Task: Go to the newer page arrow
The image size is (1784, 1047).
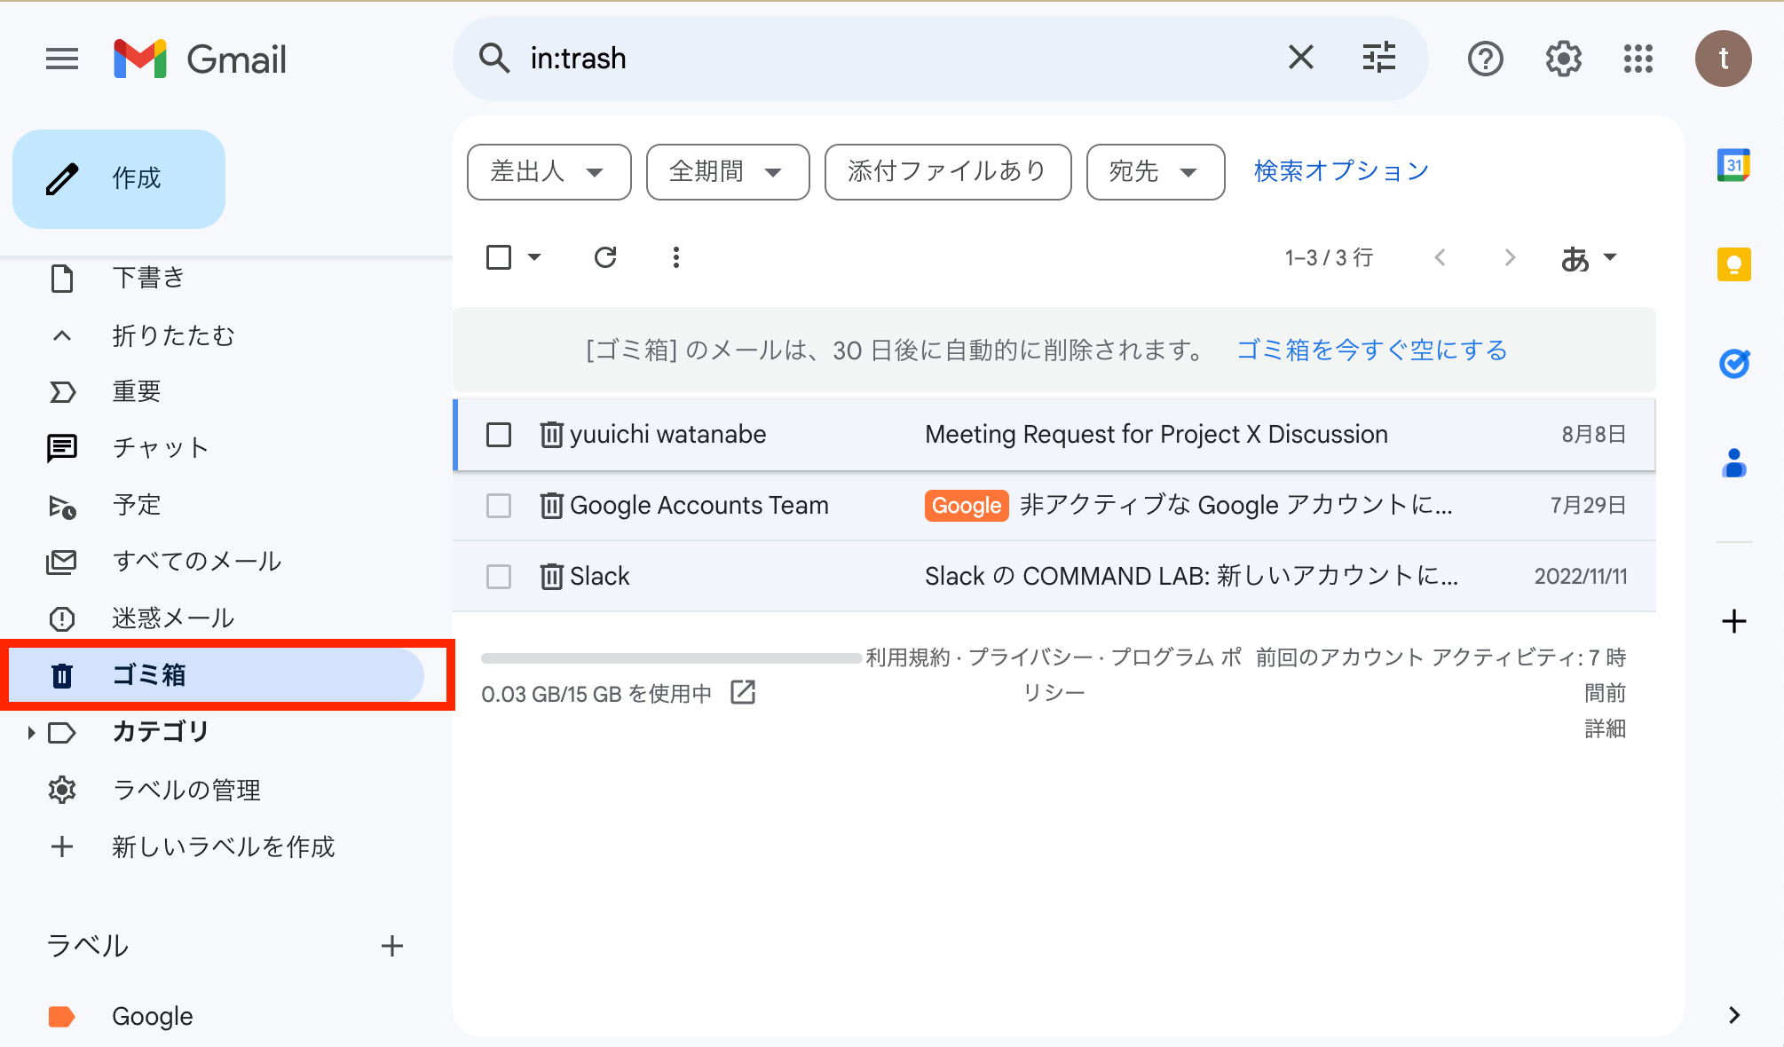Action: (1440, 257)
